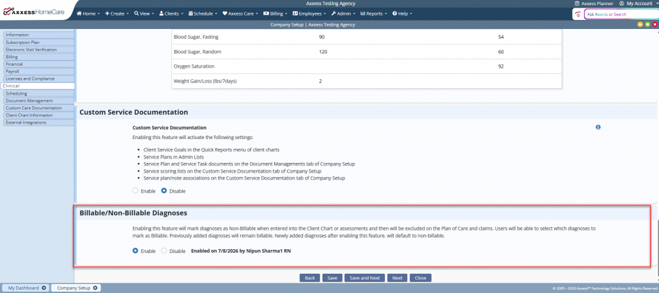The width and height of the screenshot is (659, 293).
Task: Click the Custom Service Documentation info icon
Action: click(x=598, y=127)
